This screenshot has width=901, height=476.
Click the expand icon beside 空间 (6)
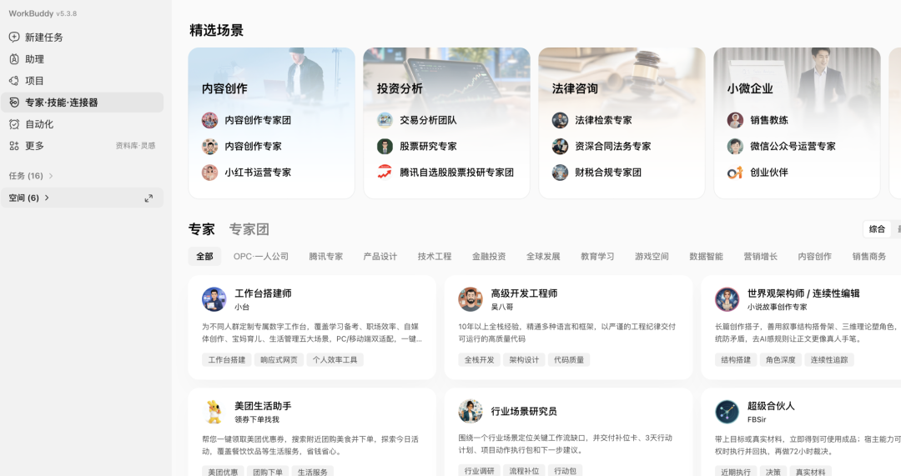click(x=148, y=198)
